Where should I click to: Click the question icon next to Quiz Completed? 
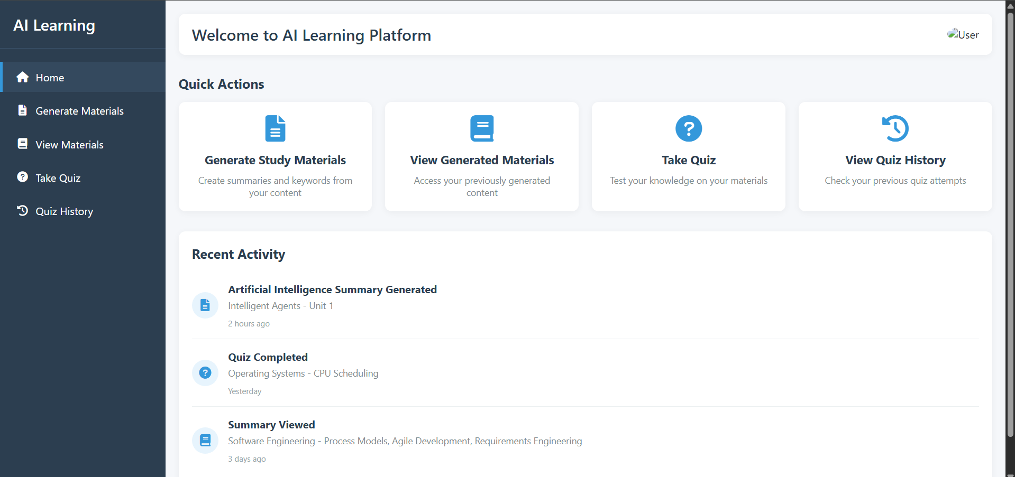(x=205, y=372)
